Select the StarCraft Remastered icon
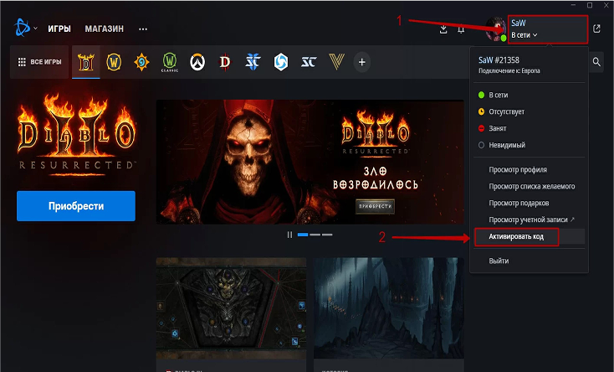 309,62
